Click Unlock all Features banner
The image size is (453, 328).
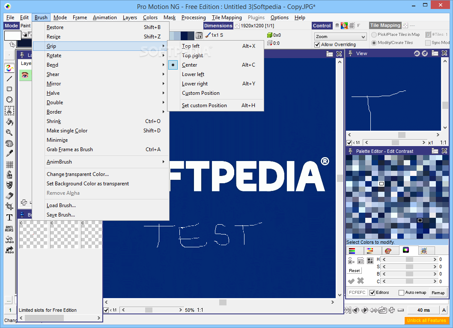point(426,320)
